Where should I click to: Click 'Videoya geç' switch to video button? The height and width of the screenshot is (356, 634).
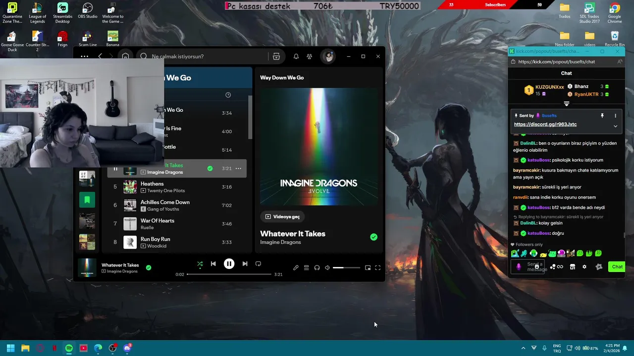click(282, 217)
